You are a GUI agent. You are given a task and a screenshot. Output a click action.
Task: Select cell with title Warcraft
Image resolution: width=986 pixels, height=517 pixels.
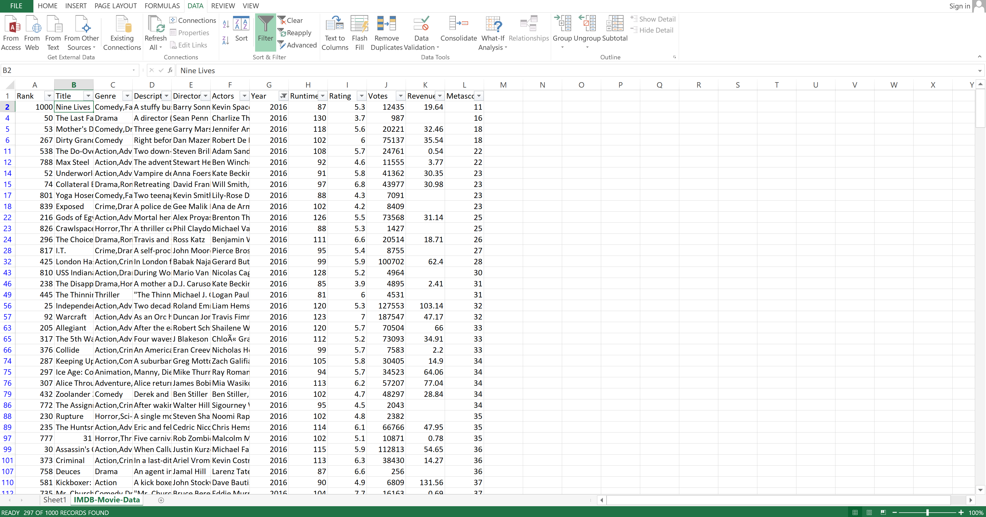click(x=74, y=317)
